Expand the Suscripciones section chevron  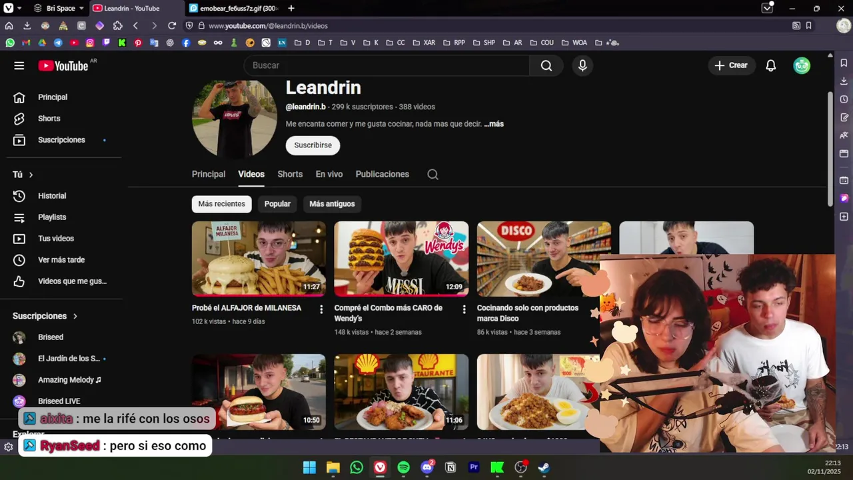pos(75,316)
